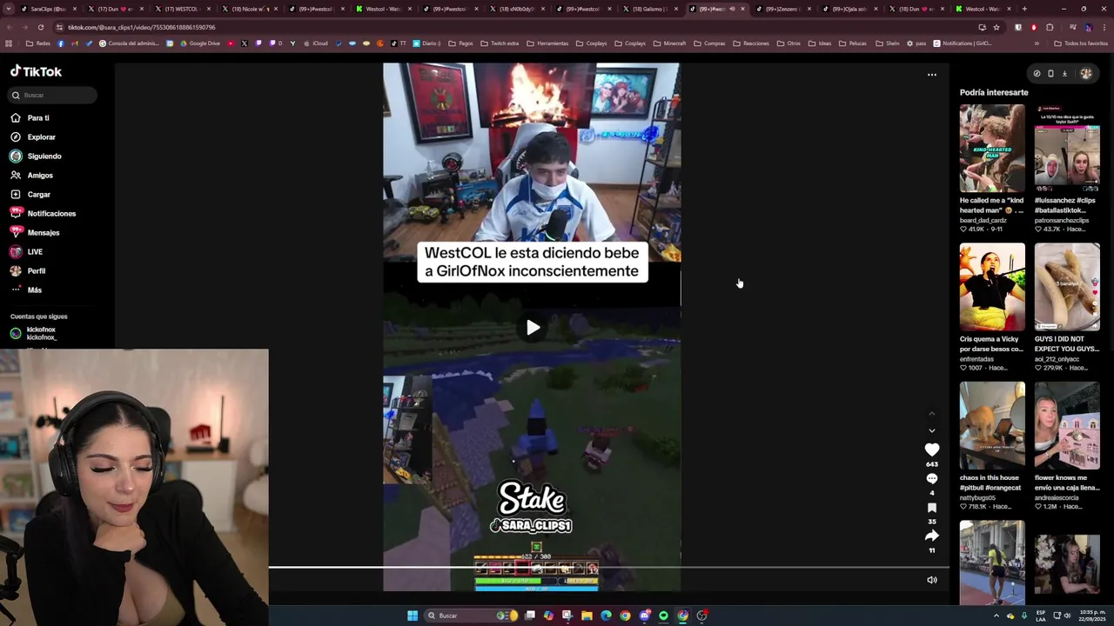Open Amigos in the sidebar

[x=31, y=175]
